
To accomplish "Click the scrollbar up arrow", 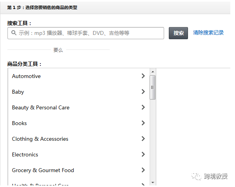I will click(x=153, y=72).
